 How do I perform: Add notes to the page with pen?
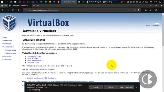coord(151,10)
